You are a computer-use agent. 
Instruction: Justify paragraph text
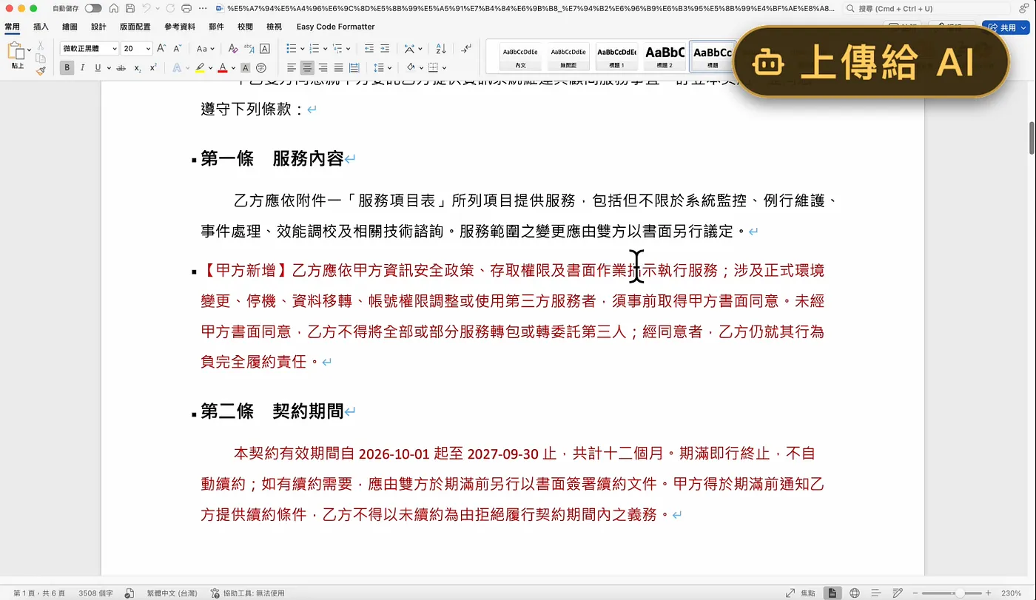338,67
